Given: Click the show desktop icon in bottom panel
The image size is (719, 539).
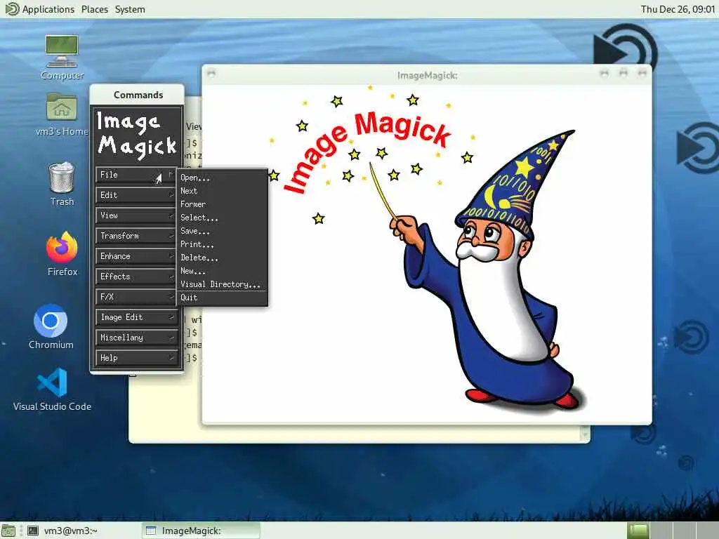Looking at the screenshot, I should pos(8,531).
